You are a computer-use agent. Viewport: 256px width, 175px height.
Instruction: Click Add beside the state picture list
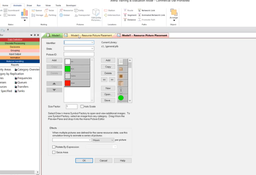(x=54, y=60)
